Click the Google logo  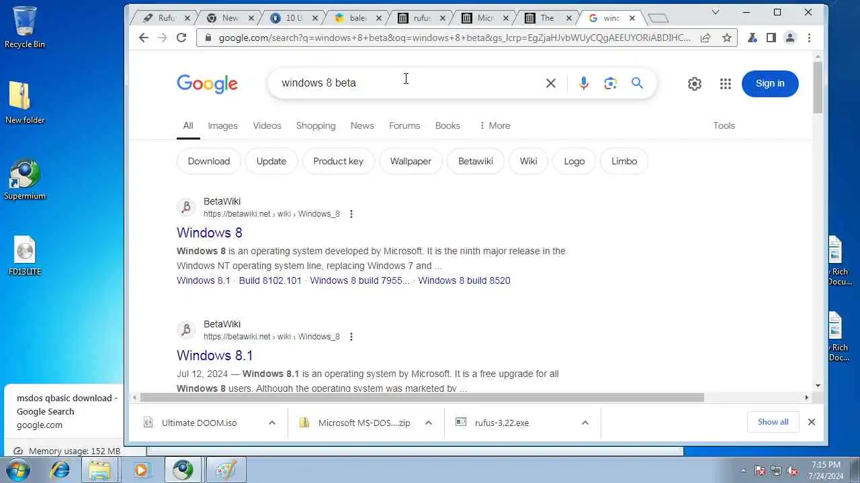(x=207, y=84)
